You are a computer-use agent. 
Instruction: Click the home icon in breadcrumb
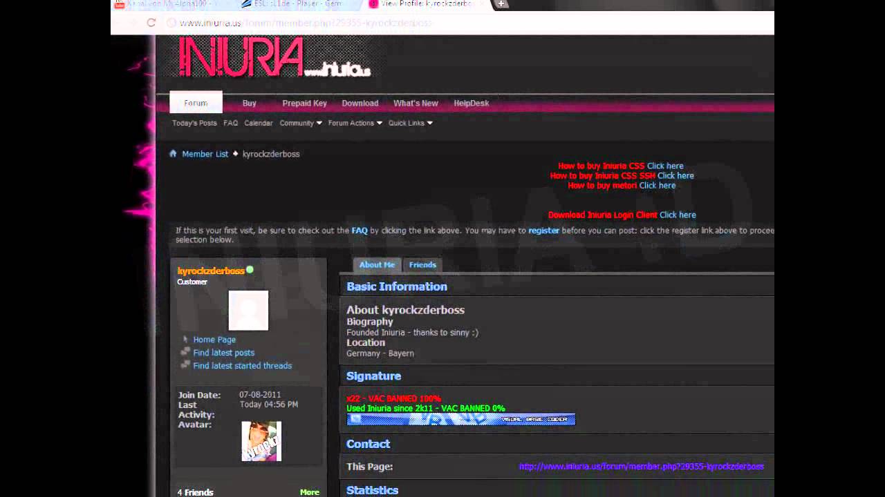173,154
